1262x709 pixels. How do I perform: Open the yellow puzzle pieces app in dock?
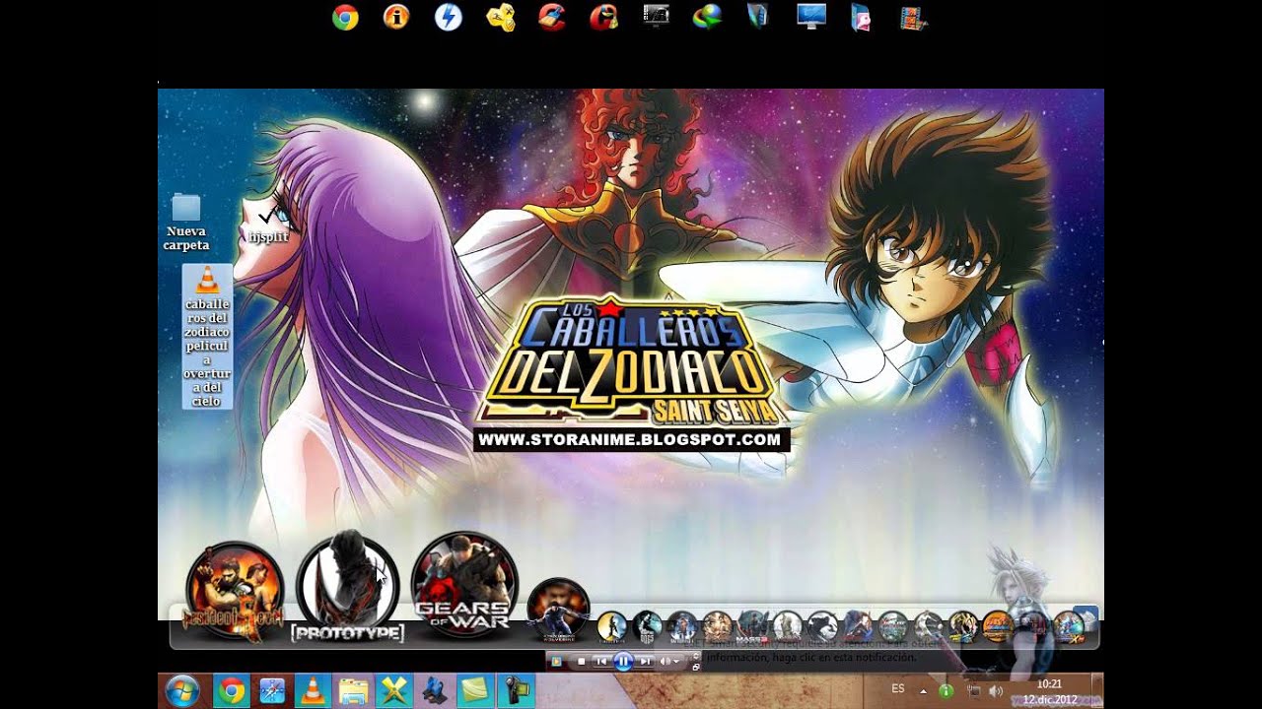coord(501,17)
